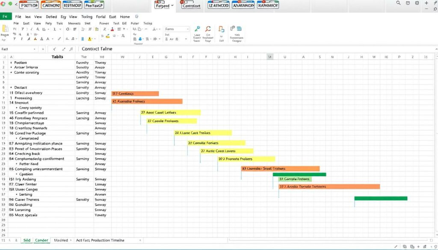Click the blue shield-like icon in ribbon
Viewport: 438px width, 250px height.
click(x=83, y=39)
